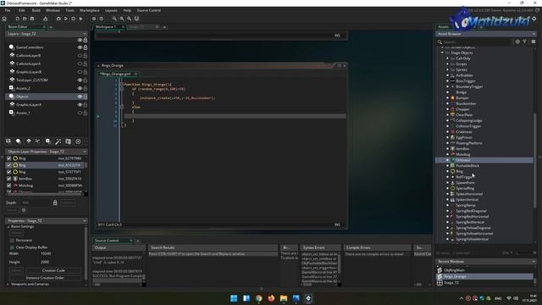Reset workspace zoom with magnifier icon

[122, 19]
